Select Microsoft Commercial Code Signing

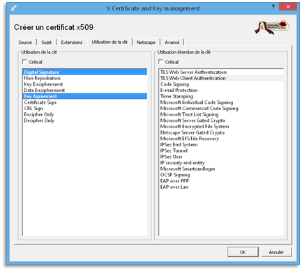[x=221, y=108]
